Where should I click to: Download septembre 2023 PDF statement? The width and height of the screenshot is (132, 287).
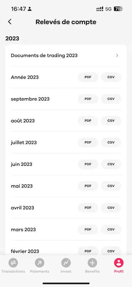(x=88, y=99)
